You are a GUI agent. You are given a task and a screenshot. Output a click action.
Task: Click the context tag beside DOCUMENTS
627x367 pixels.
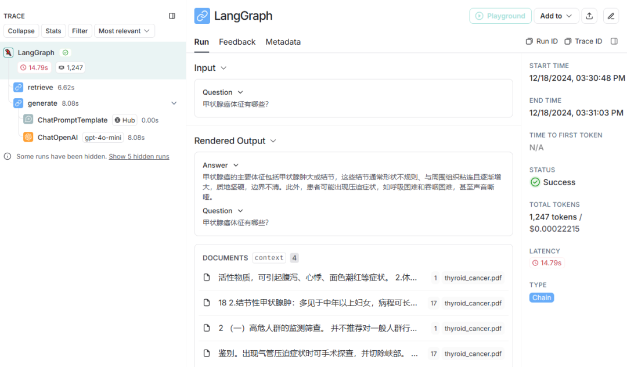(x=269, y=258)
